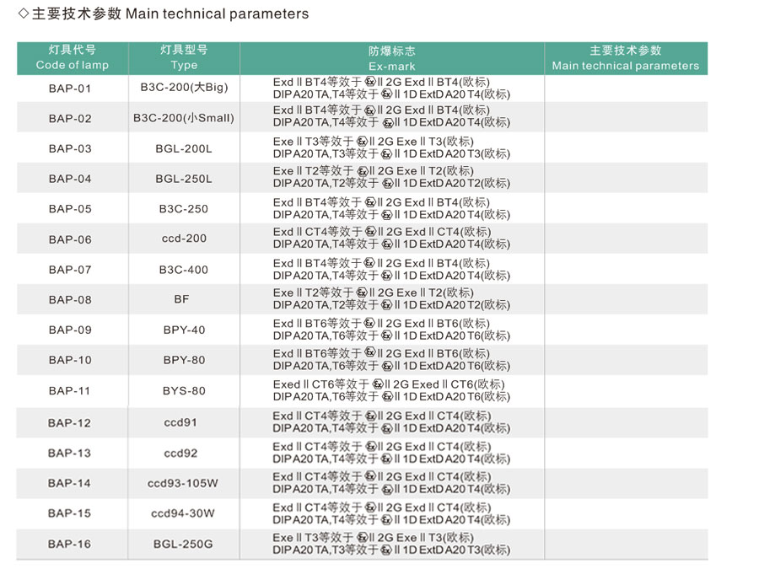Select the ccd-200 type entry
This screenshot has height=569, width=759.
click(x=184, y=238)
